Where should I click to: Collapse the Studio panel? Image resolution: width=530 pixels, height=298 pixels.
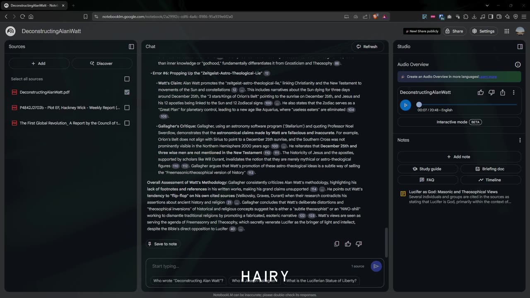[520, 46]
